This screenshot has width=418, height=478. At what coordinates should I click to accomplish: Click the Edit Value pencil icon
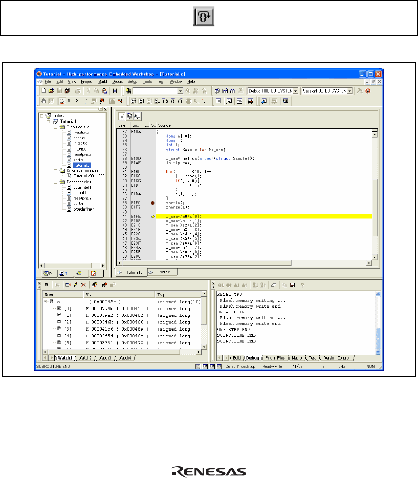tap(75, 285)
